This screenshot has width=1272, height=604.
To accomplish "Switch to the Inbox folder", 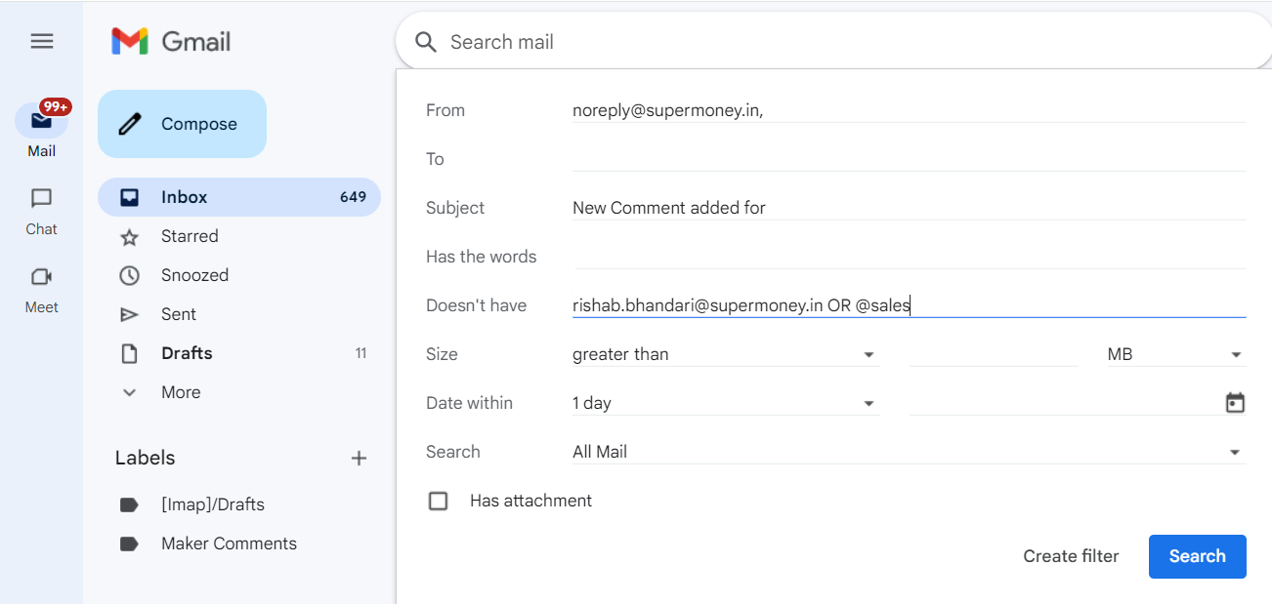I will coord(185,196).
